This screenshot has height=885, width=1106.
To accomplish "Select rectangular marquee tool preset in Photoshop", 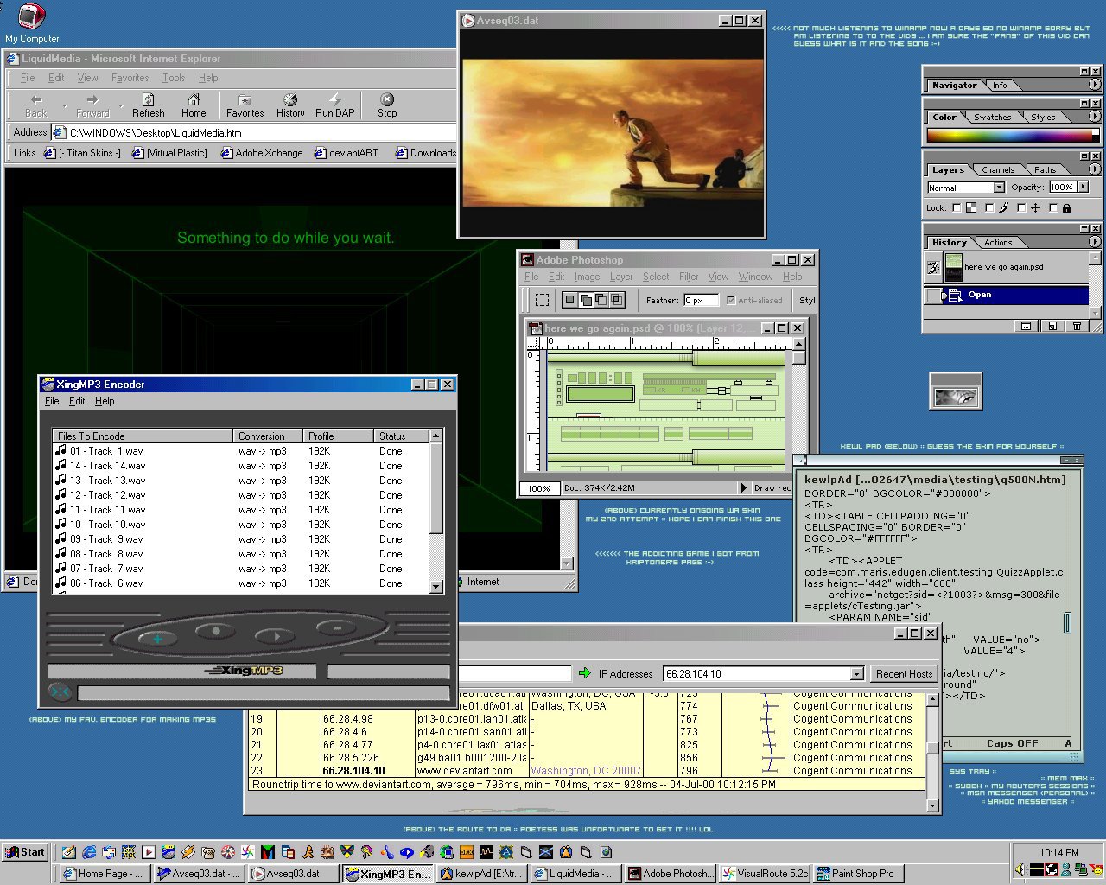I will 542,300.
